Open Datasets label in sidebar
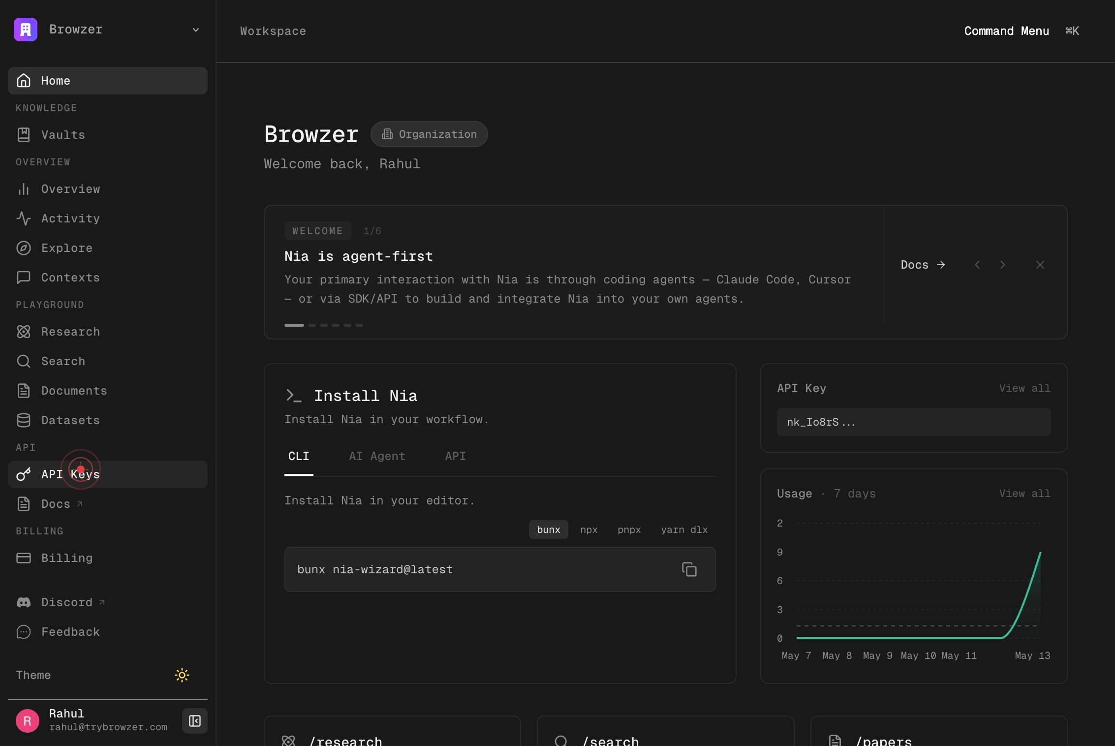Screen dimensions: 1115x746 point(70,420)
